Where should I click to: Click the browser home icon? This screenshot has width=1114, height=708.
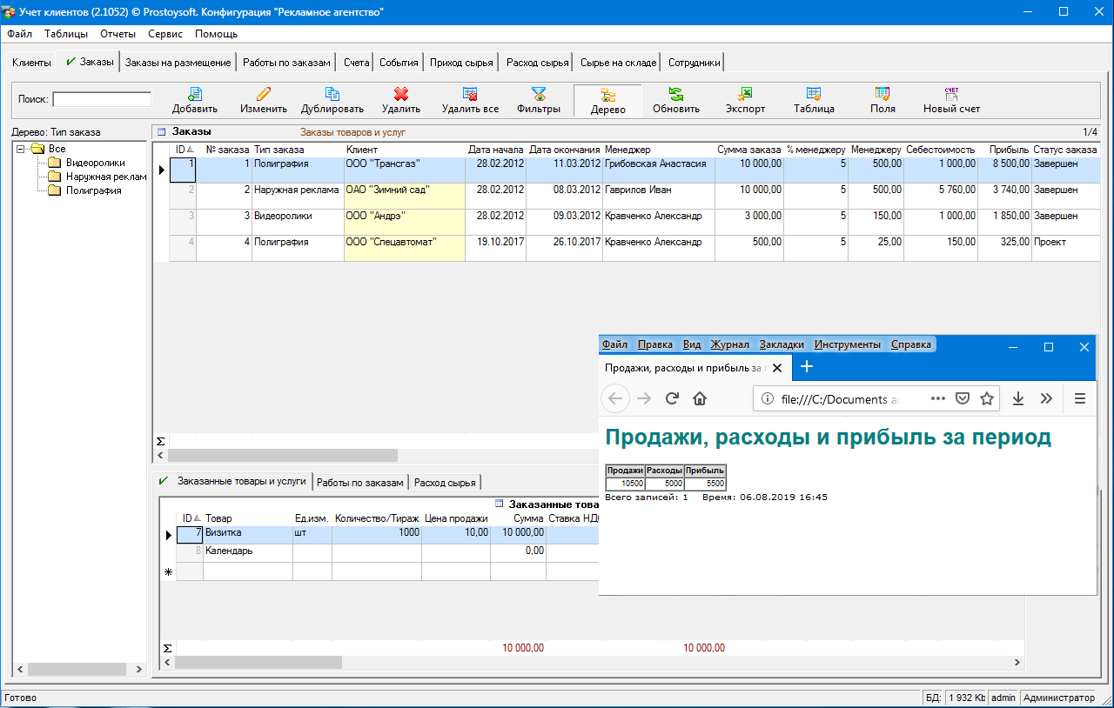699,398
